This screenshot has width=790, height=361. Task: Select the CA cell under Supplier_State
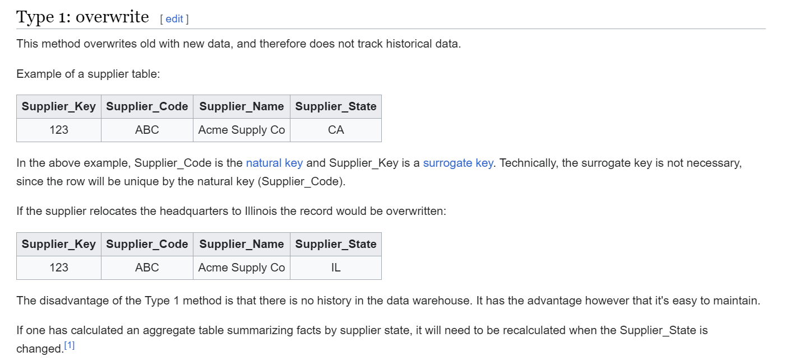pos(336,130)
